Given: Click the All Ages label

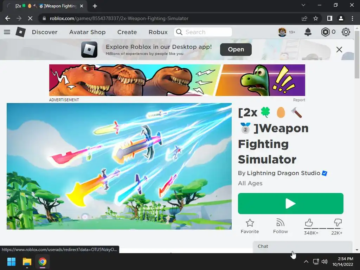Looking at the screenshot, I should pyautogui.click(x=250, y=183).
